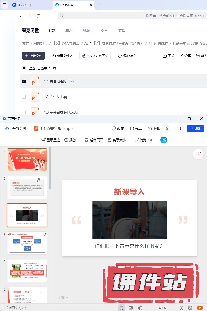This screenshot has width=207, height=311.
Task: Open the 文档 tab
Action: pyautogui.click(x=122, y=30)
